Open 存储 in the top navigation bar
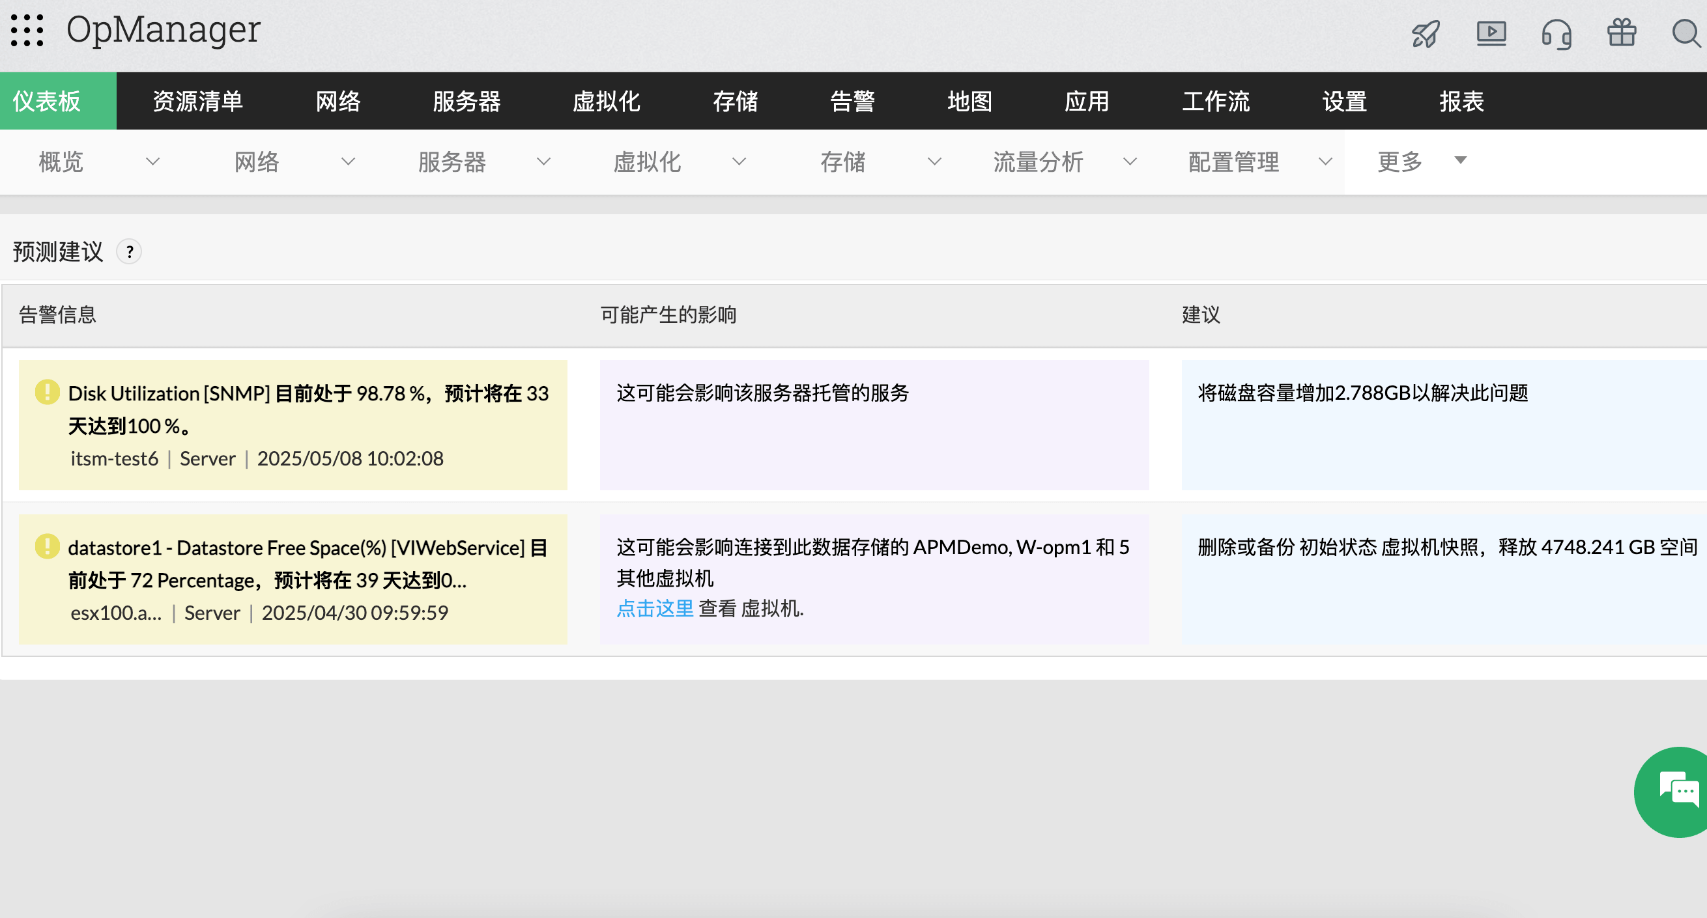This screenshot has width=1707, height=918. point(736,101)
